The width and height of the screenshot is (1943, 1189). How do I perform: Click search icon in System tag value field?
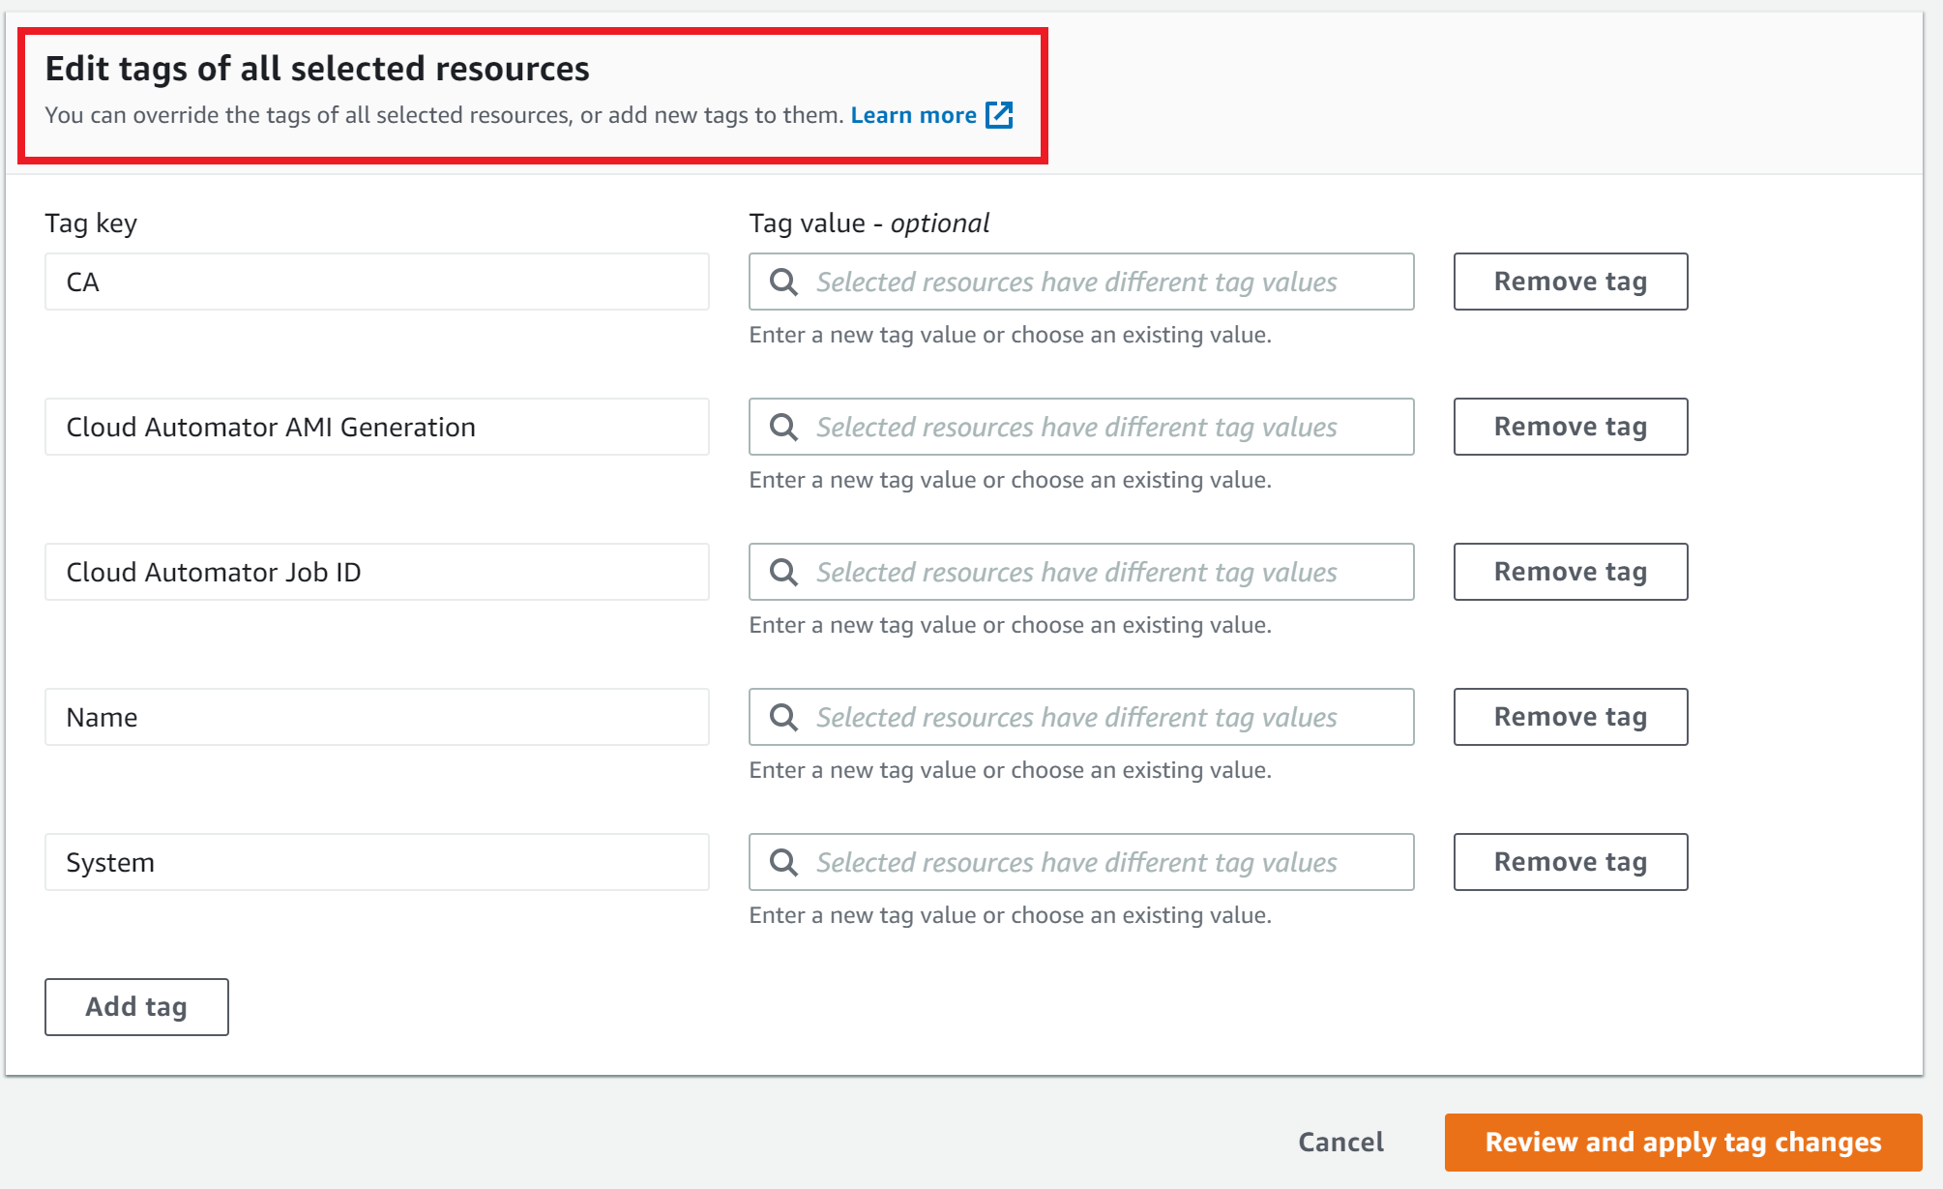click(783, 862)
